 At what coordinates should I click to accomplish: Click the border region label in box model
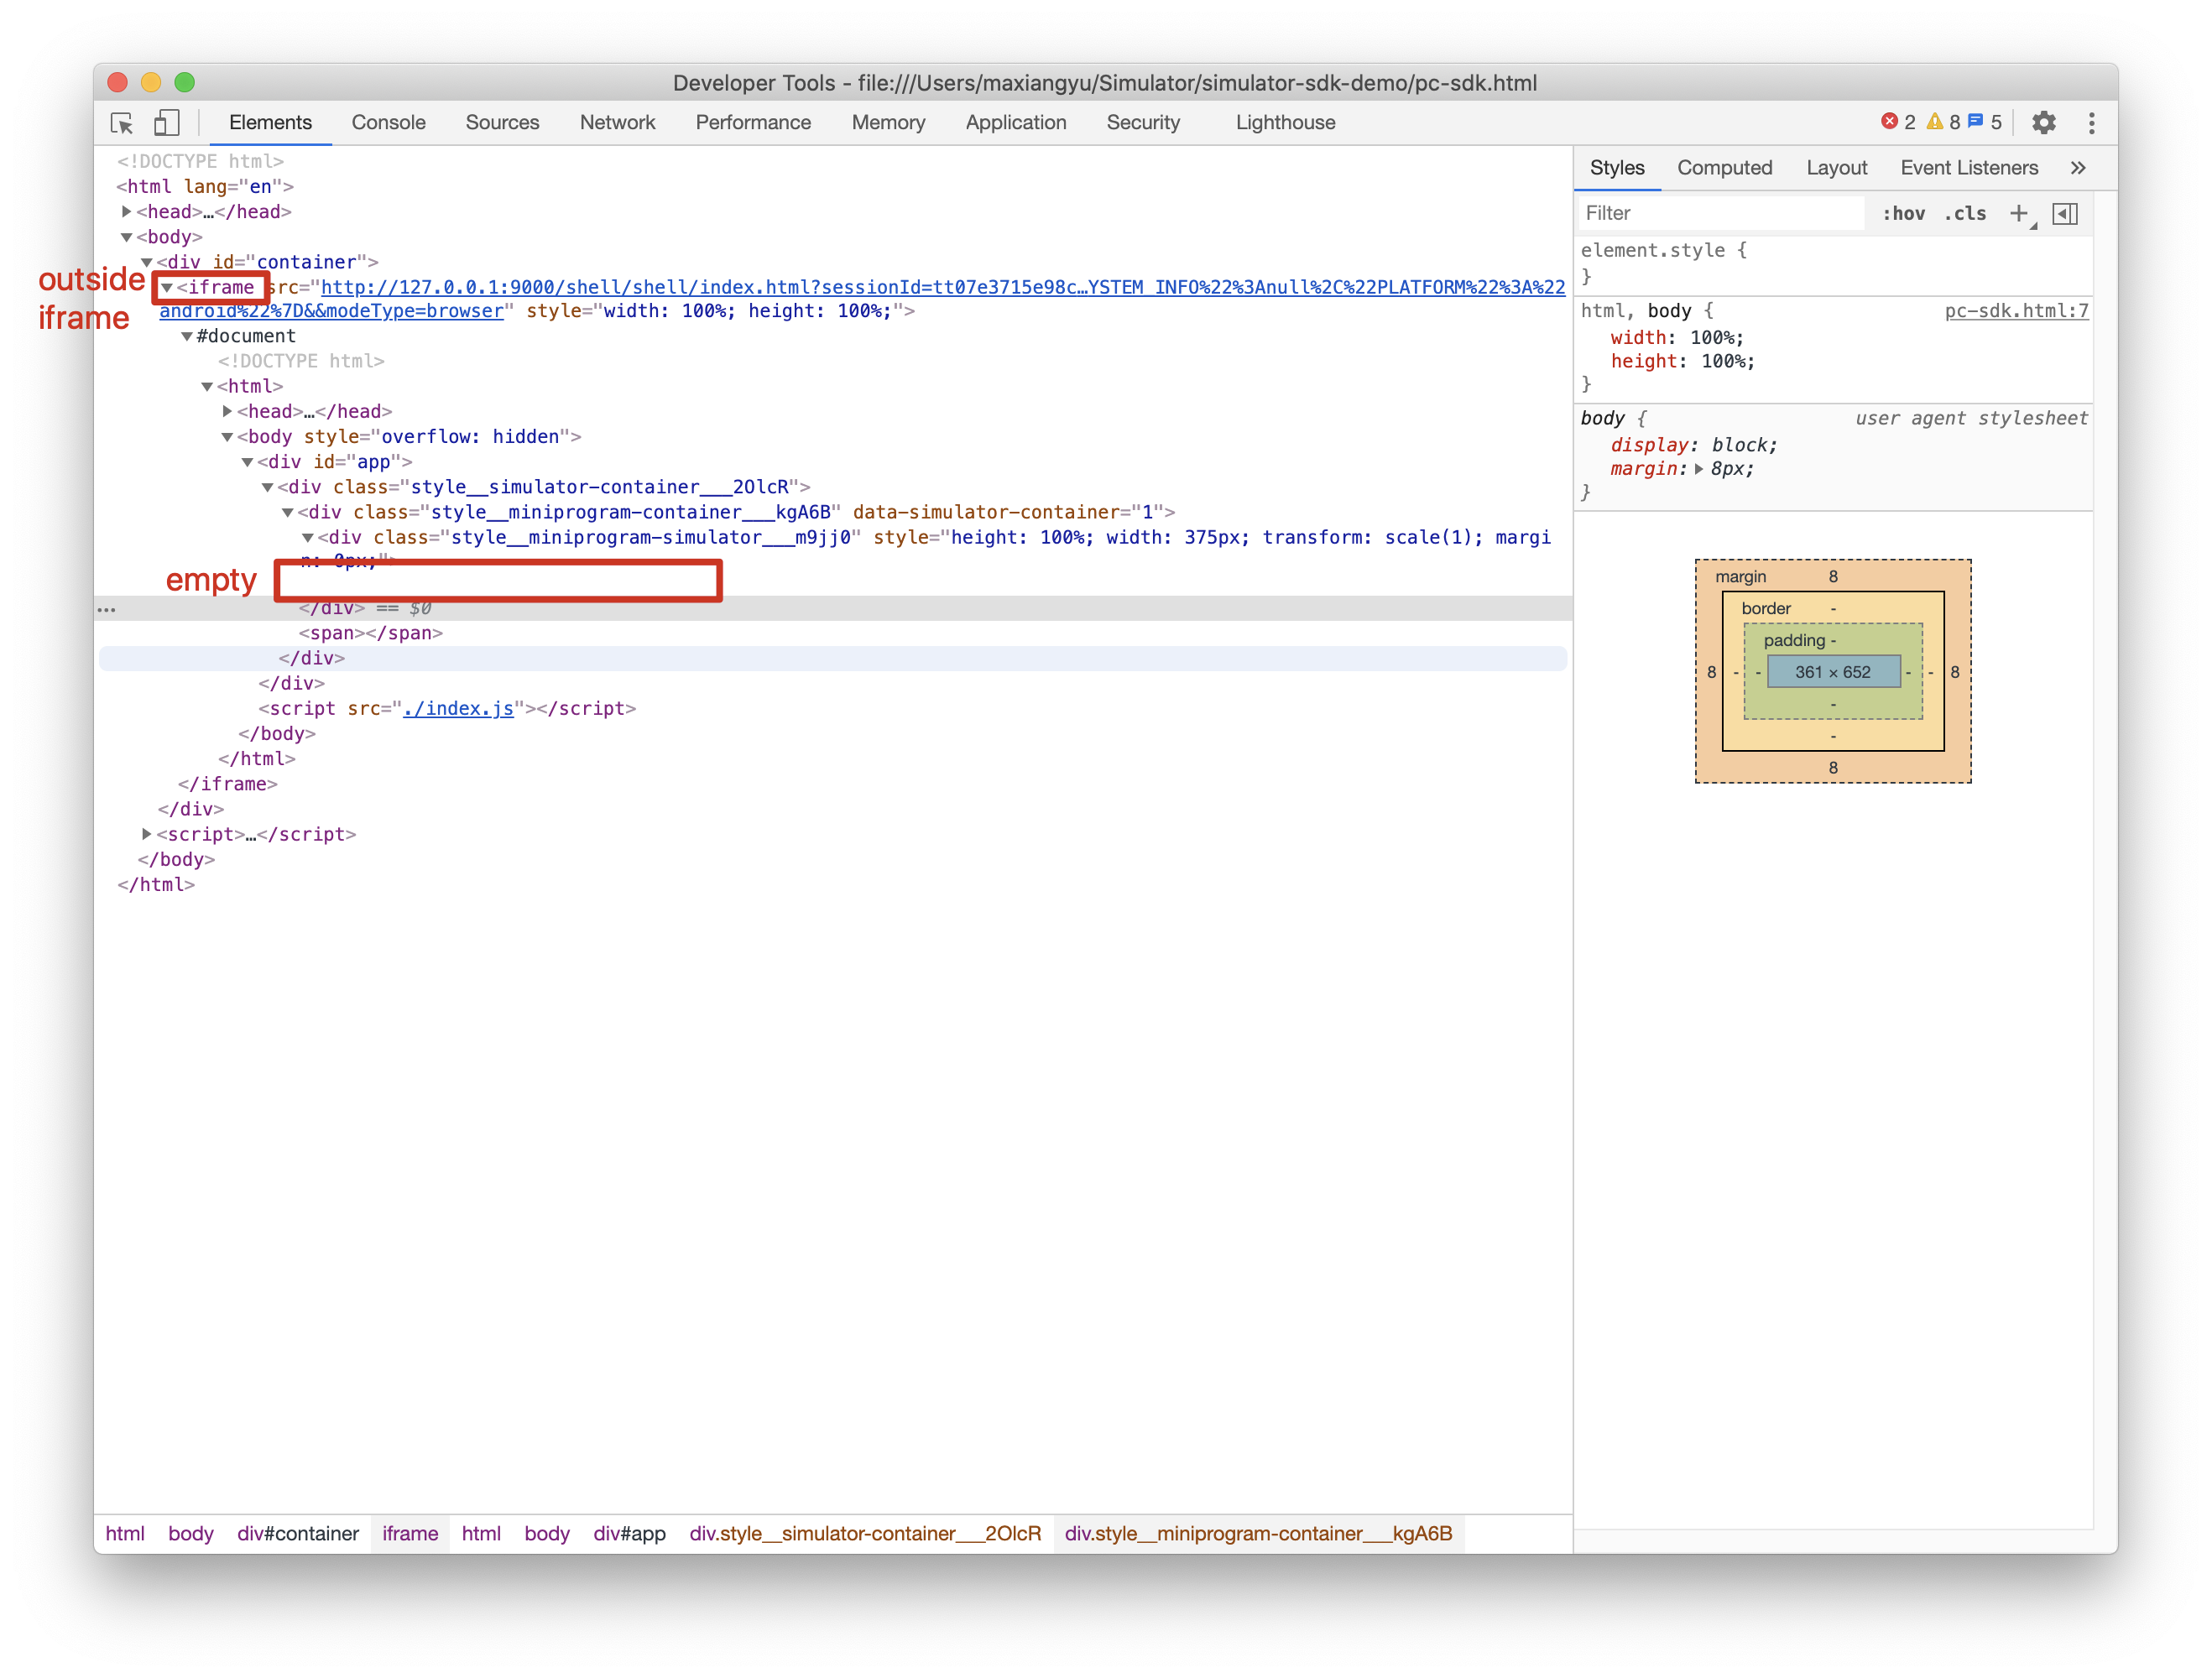[1765, 608]
